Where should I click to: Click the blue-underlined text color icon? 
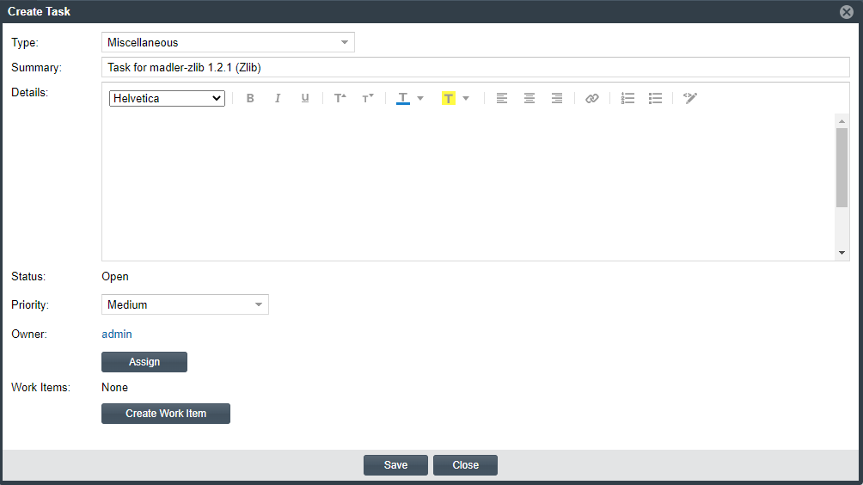click(x=402, y=98)
